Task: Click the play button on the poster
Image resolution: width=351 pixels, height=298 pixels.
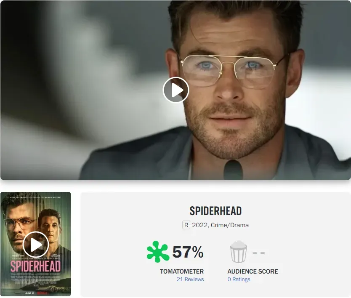Action: pyautogui.click(x=36, y=245)
